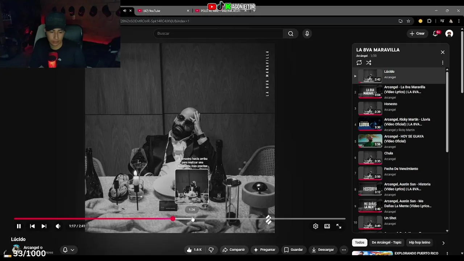Click the search magnifier button
The height and width of the screenshot is (261, 464).
tap(291, 33)
